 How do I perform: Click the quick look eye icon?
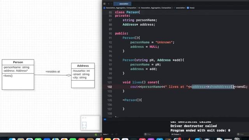coord(112,134)
